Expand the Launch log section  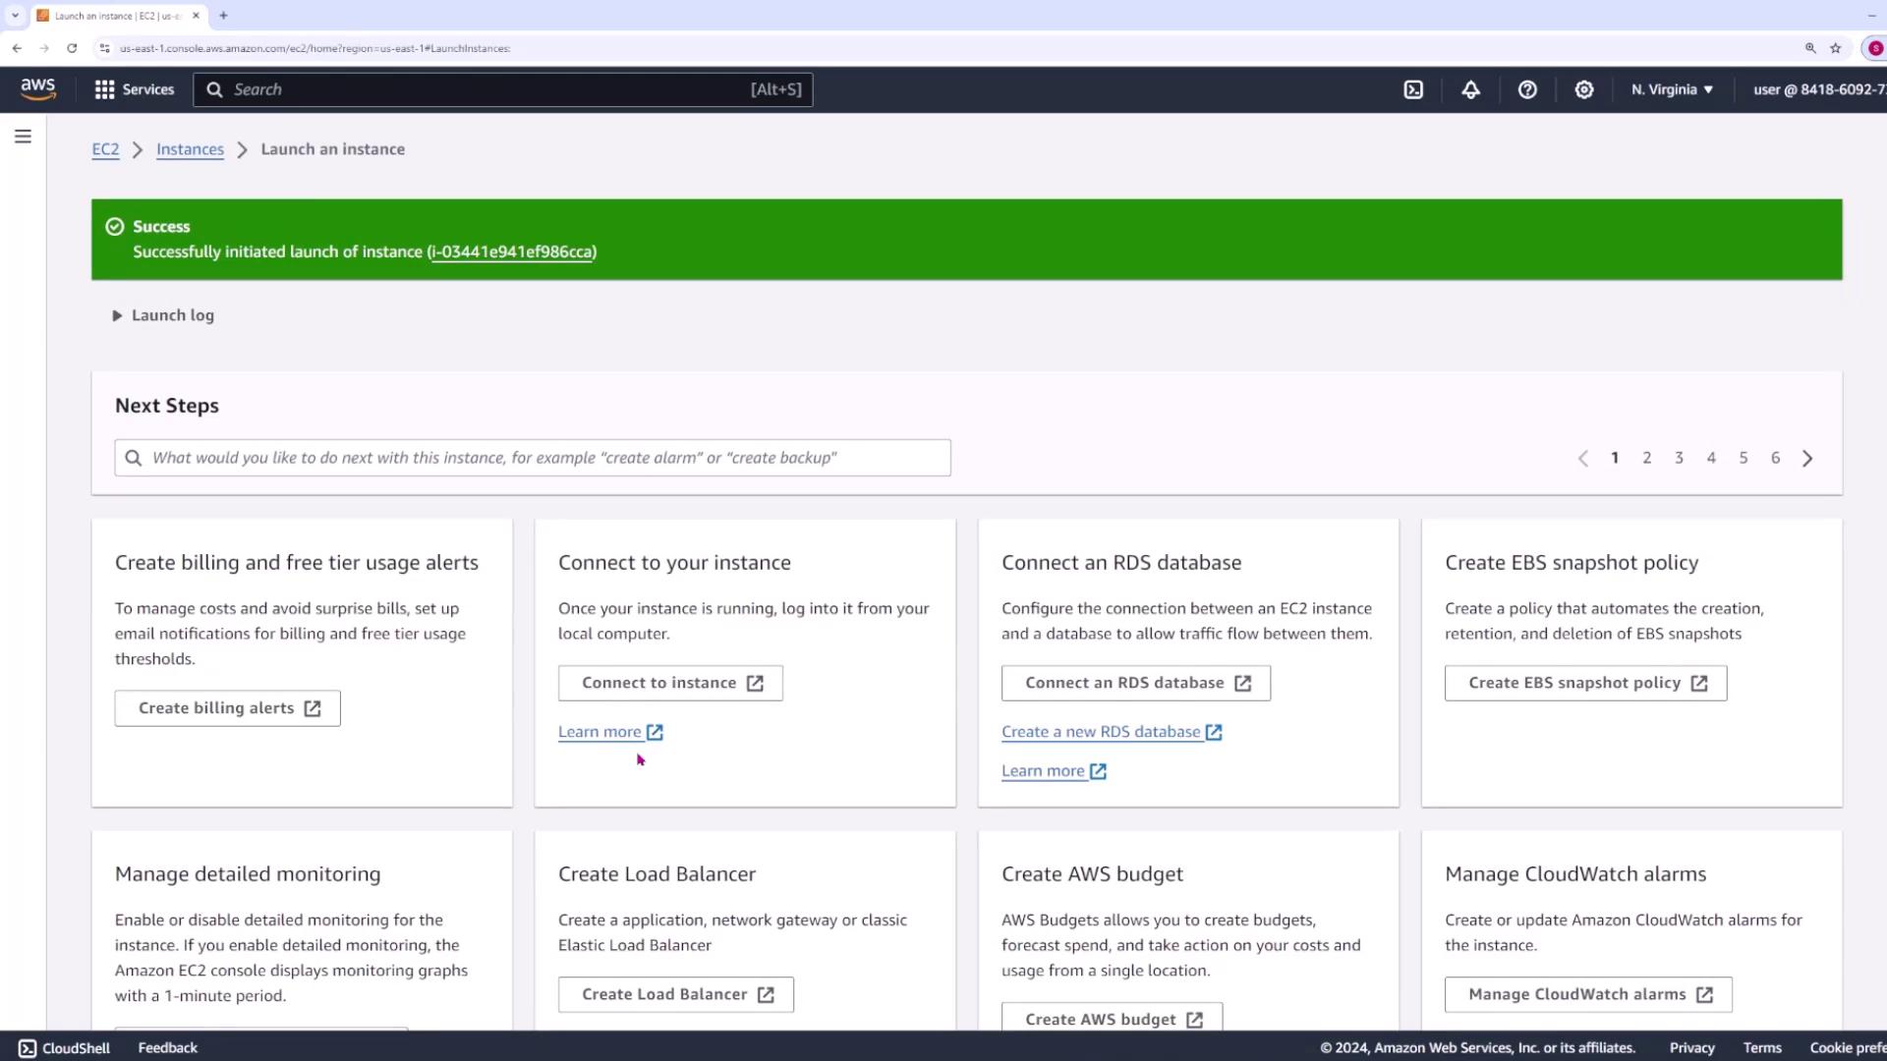163,315
